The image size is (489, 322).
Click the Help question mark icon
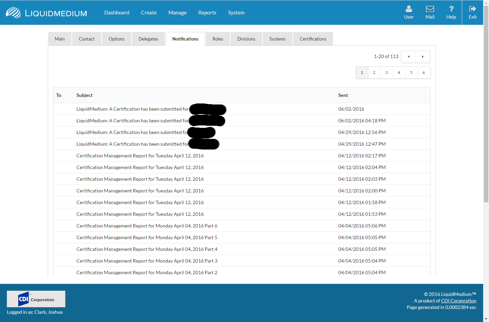pos(451,9)
